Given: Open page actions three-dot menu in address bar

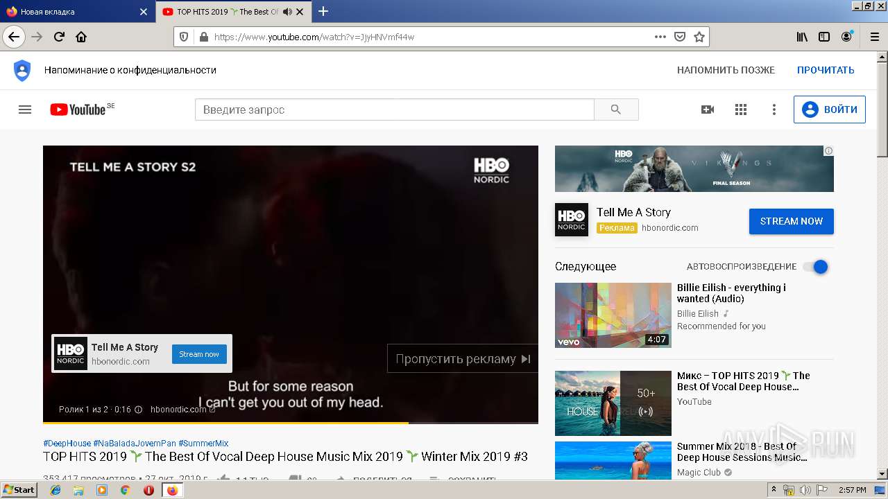Looking at the screenshot, I should 660,37.
